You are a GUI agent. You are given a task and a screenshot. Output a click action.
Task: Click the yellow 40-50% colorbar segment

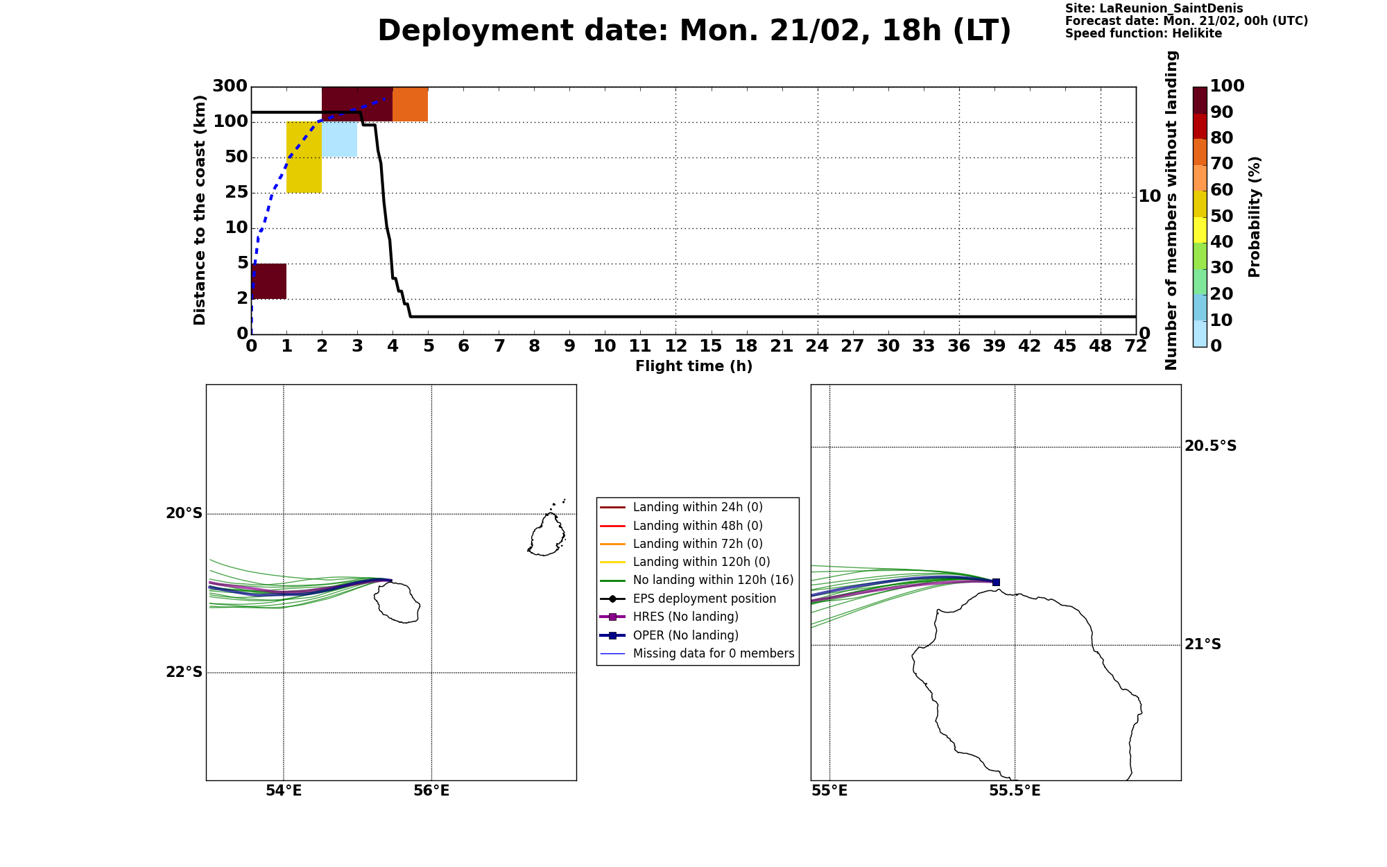click(x=1200, y=230)
